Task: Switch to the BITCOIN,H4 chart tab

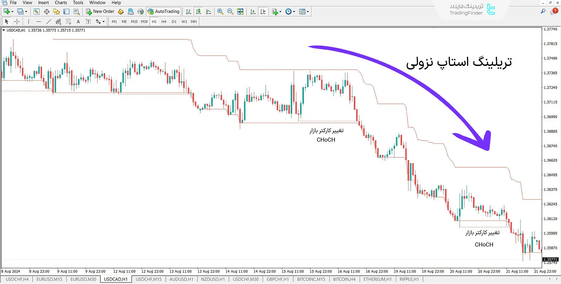Action: tap(344, 279)
